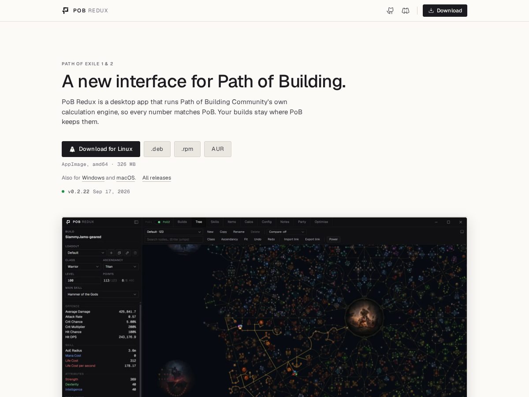This screenshot has width=529, height=397.
Task: Click the Redo button
Action: pos(271,240)
